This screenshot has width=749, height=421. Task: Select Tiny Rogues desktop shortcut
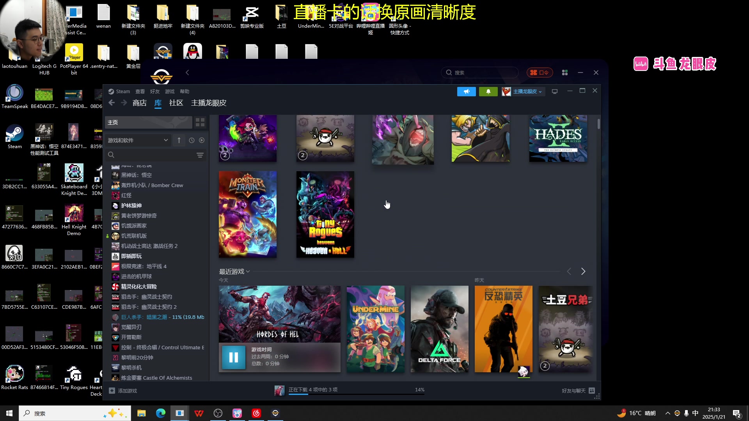(x=74, y=377)
